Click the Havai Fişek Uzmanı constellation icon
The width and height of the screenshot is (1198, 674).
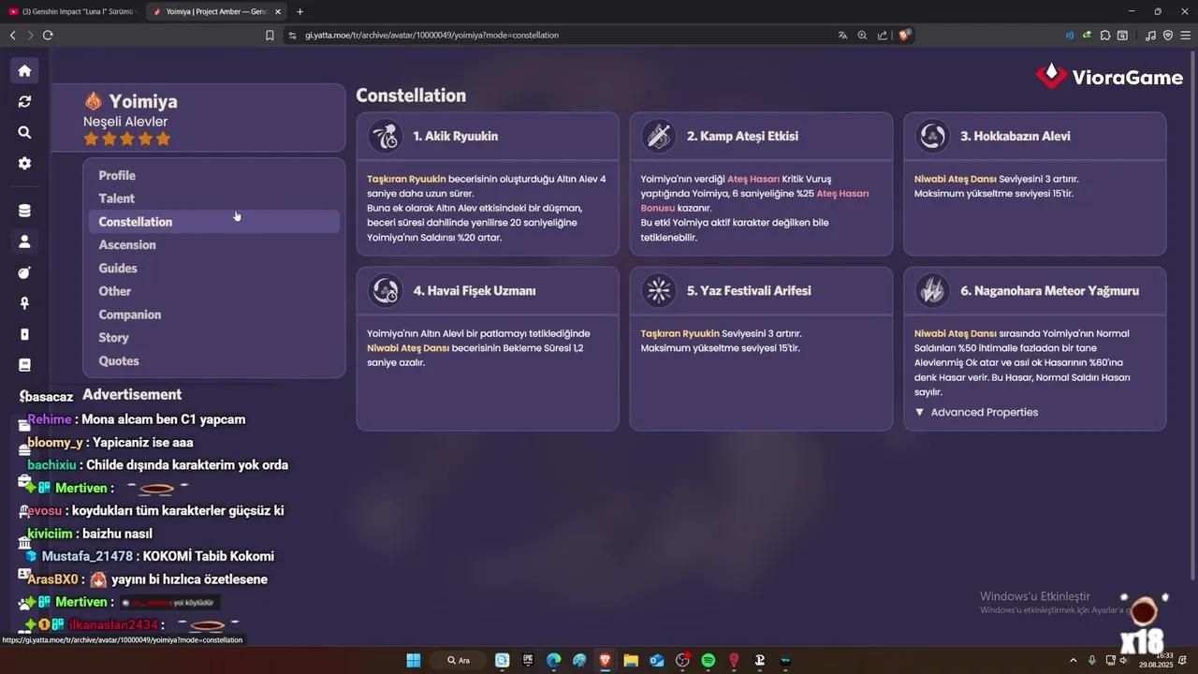click(x=385, y=291)
